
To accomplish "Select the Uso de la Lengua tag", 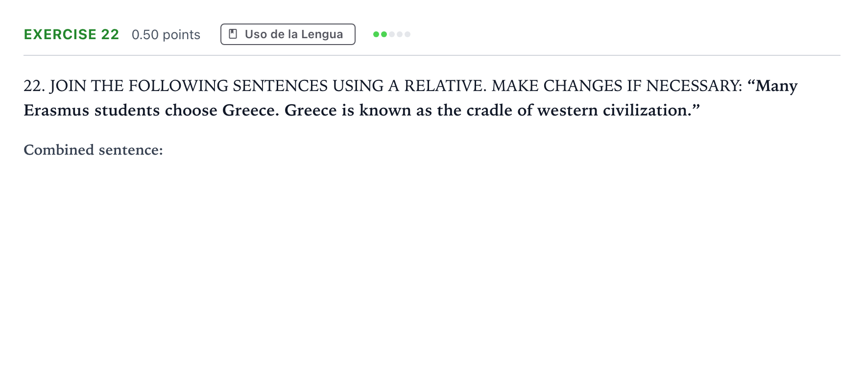I will pyautogui.click(x=288, y=34).
